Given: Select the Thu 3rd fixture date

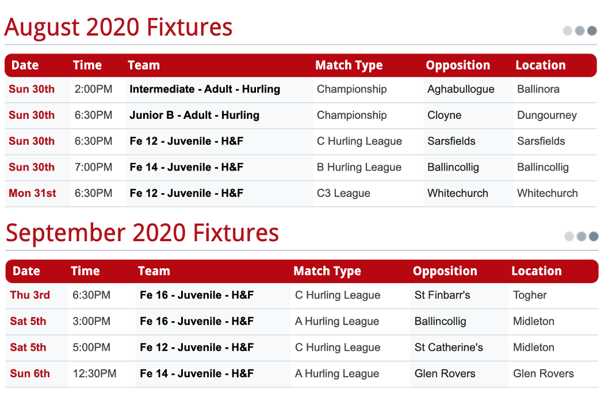Looking at the screenshot, I should coord(30,295).
